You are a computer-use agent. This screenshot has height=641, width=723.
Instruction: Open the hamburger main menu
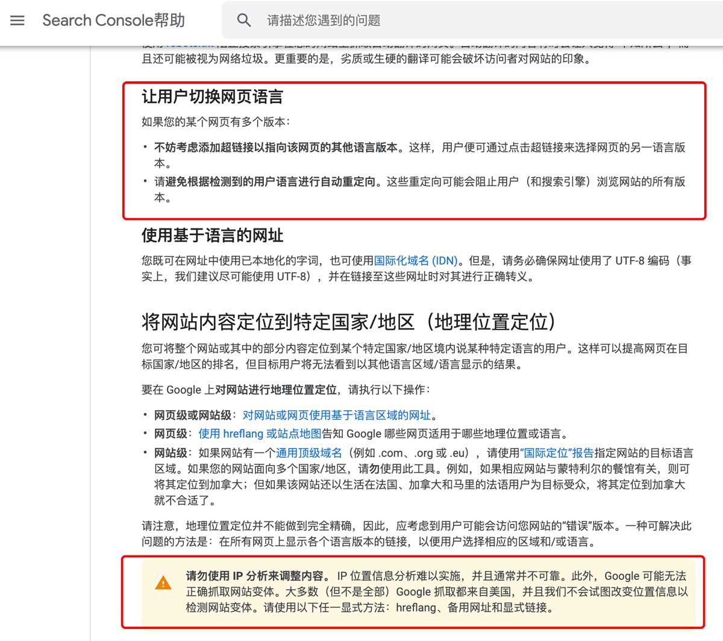(x=18, y=20)
